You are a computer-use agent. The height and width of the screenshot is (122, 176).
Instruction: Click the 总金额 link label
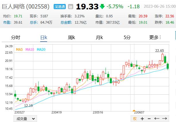pyautogui.click(x=66, y=23)
